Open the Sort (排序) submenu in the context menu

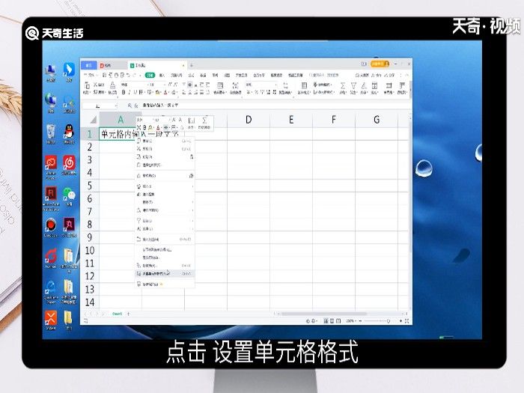(165, 229)
